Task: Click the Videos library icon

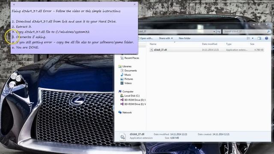Action: click(122, 83)
